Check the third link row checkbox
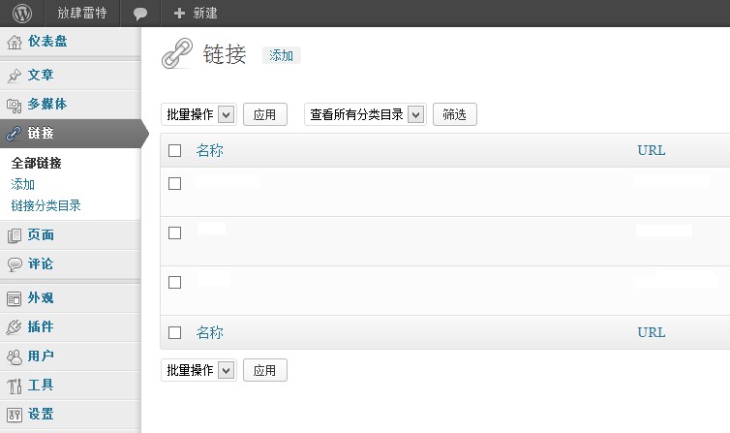 click(174, 282)
